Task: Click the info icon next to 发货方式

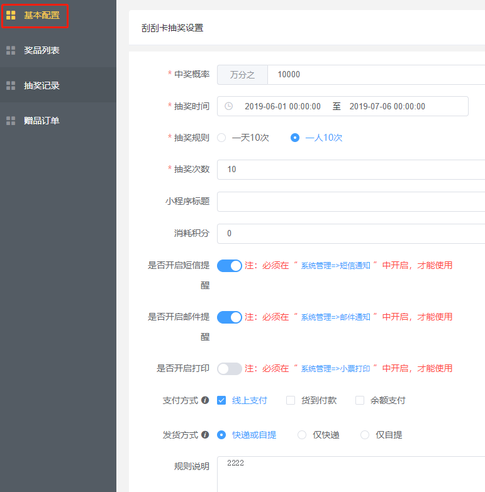Action: click(205, 435)
